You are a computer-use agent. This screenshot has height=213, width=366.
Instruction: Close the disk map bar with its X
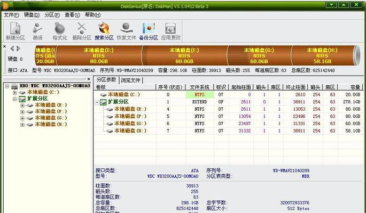4,46
